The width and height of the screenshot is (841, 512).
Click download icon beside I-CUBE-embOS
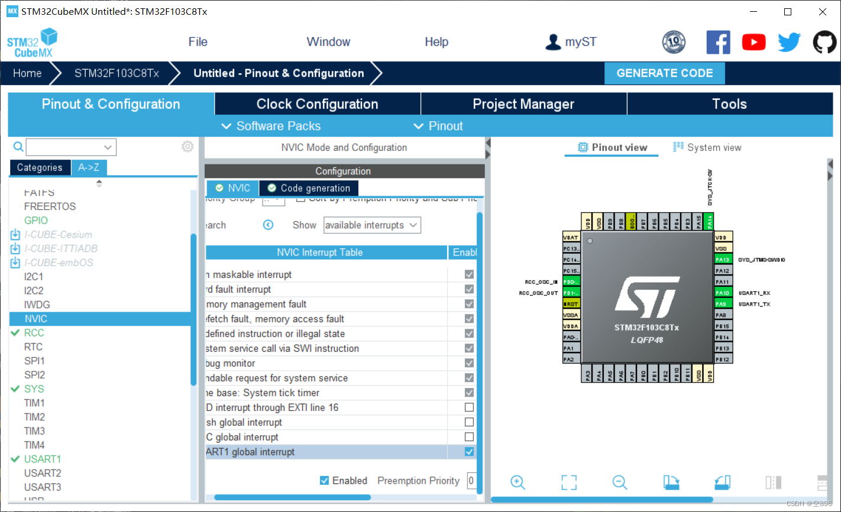point(15,263)
